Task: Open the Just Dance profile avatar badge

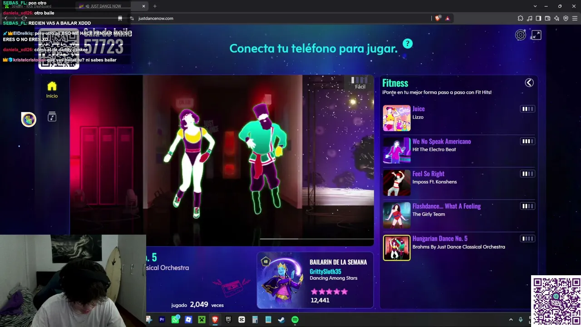Action: (29, 119)
